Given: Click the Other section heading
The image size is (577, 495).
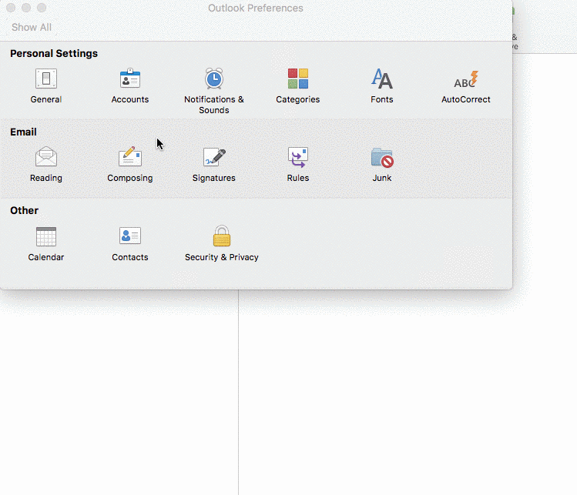Looking at the screenshot, I should tap(25, 211).
